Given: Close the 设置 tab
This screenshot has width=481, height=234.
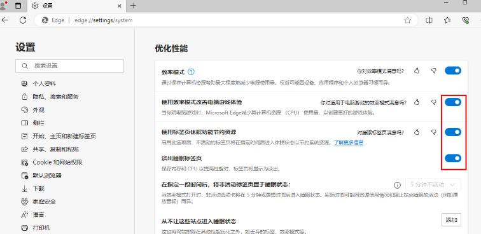Looking at the screenshot, I should click(120, 6).
